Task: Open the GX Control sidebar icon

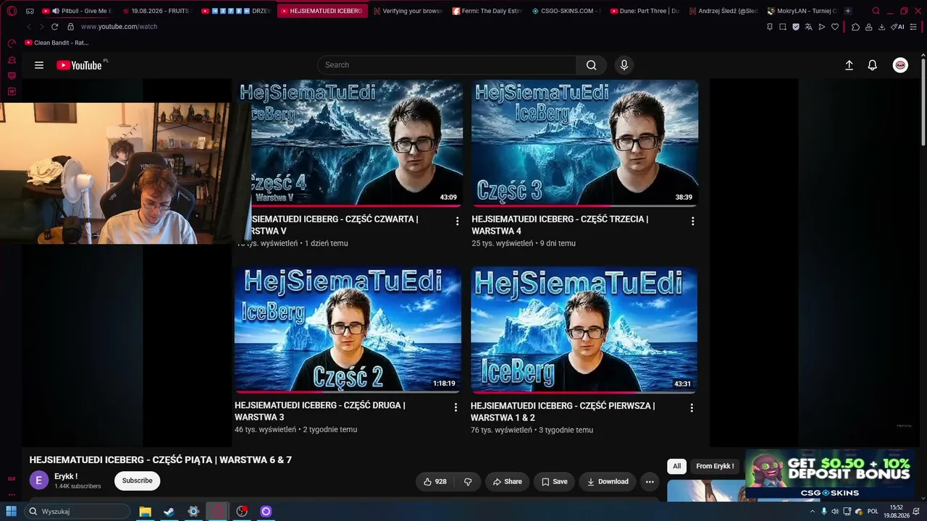Action: (12, 43)
